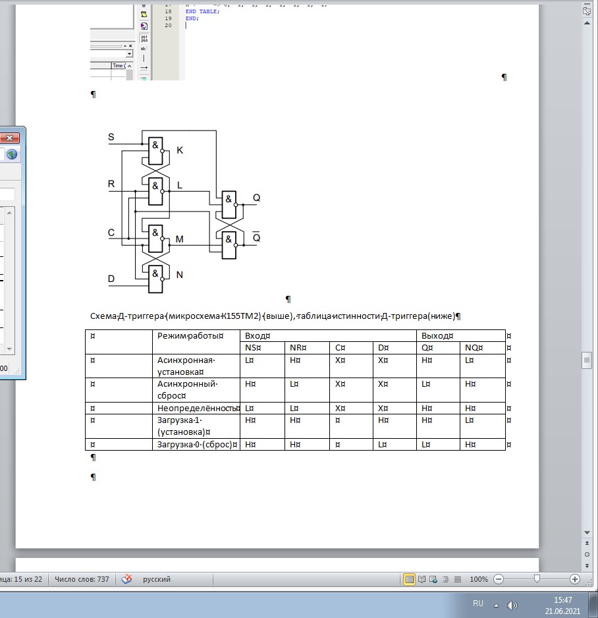Switch to Print Layout view

pyautogui.click(x=409, y=579)
